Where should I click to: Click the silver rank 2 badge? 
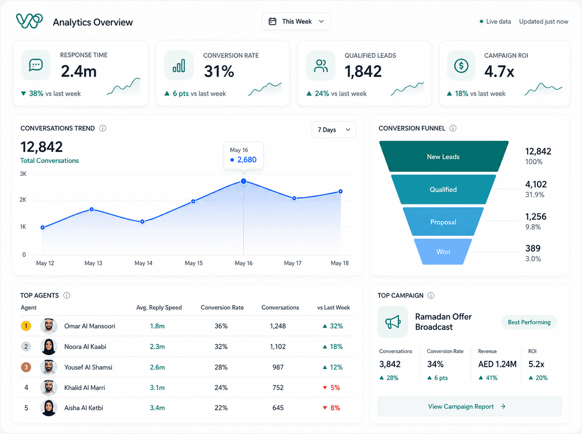(x=26, y=347)
